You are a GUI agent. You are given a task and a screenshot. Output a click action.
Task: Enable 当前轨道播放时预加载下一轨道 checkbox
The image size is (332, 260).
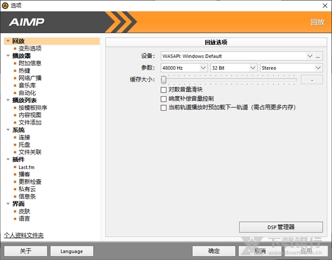(x=163, y=108)
